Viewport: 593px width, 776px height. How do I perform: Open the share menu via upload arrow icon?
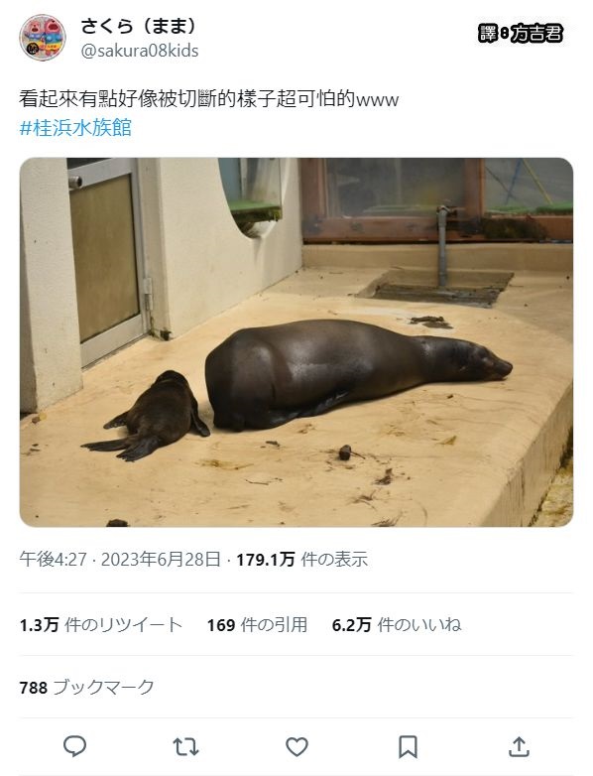point(519,746)
